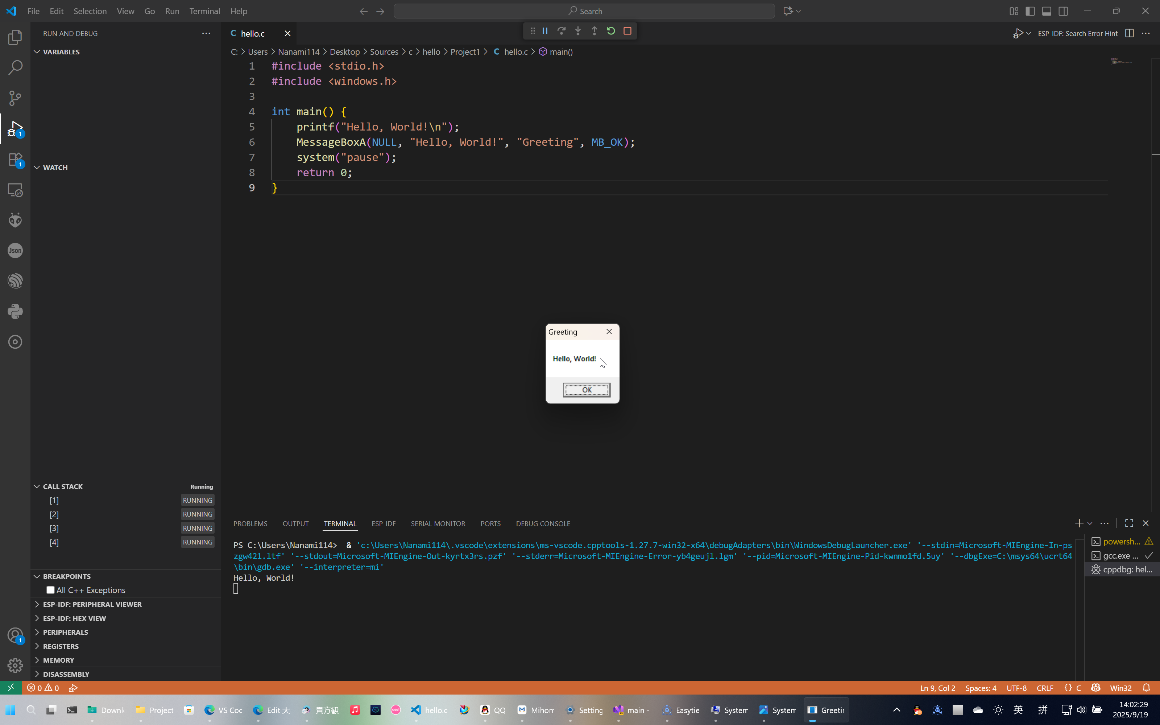Open the launch profile dropdown beside plus icon
The width and height of the screenshot is (1160, 725).
tap(1090, 523)
